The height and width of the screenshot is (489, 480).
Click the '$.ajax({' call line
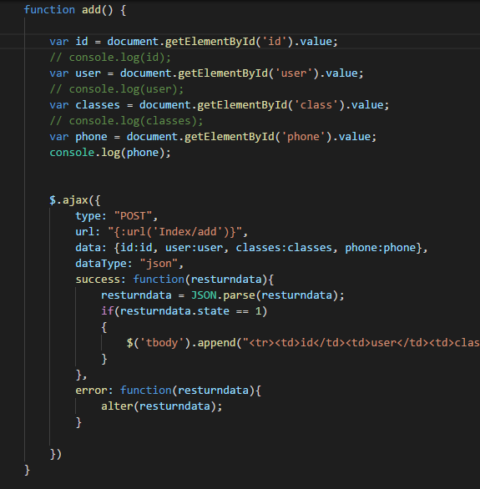(x=75, y=200)
